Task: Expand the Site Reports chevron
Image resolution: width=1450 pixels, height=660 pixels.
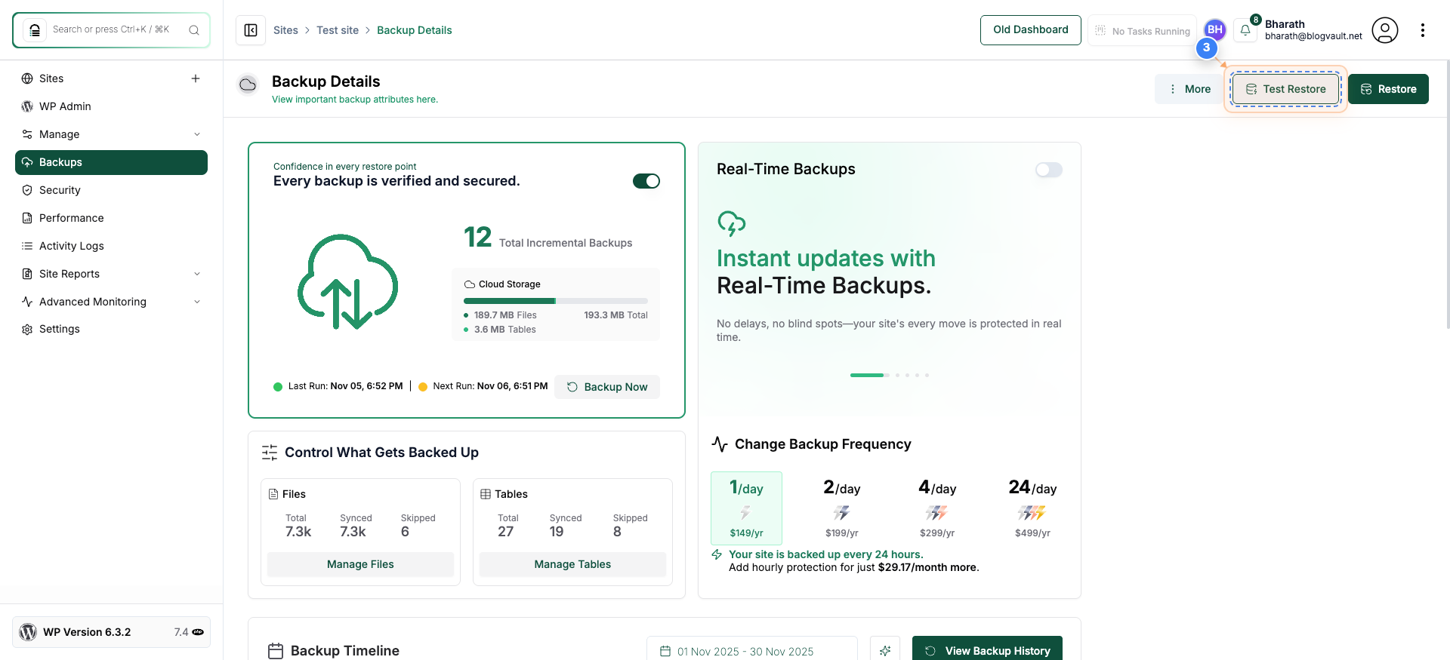Action: 197,274
